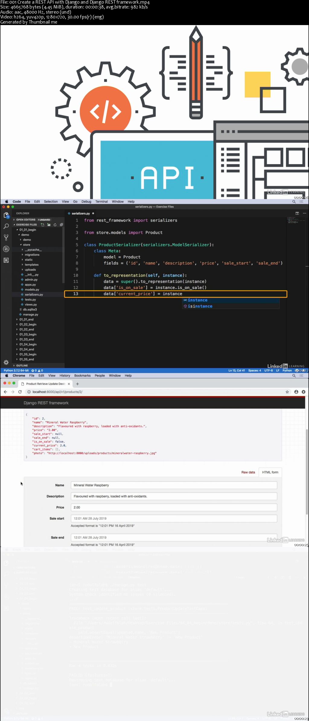Viewport: 309px width, 721px height.
Task: Open db.sqlite3 in the explorer
Action: 30,310
